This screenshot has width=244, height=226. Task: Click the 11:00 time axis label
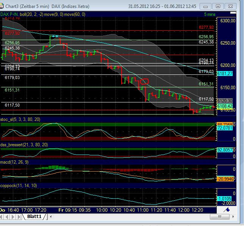143,210
